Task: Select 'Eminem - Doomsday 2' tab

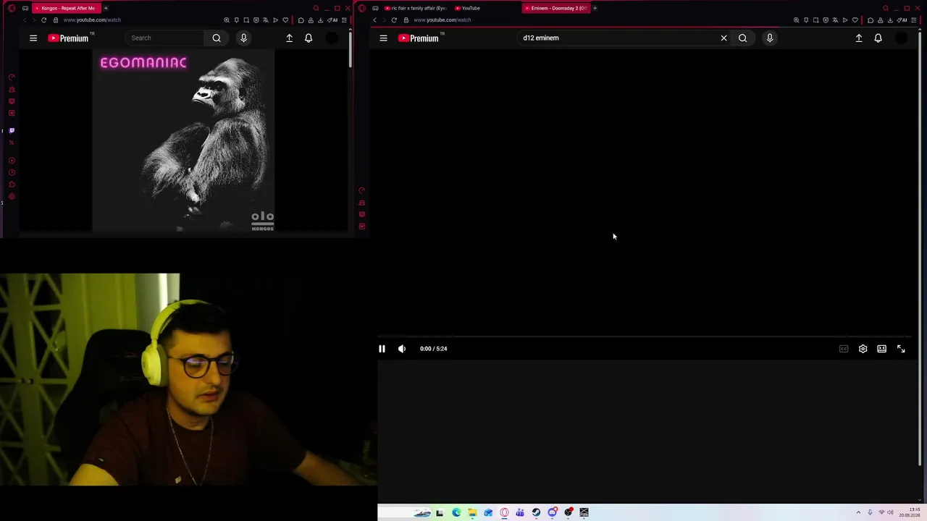Action: 556,8
